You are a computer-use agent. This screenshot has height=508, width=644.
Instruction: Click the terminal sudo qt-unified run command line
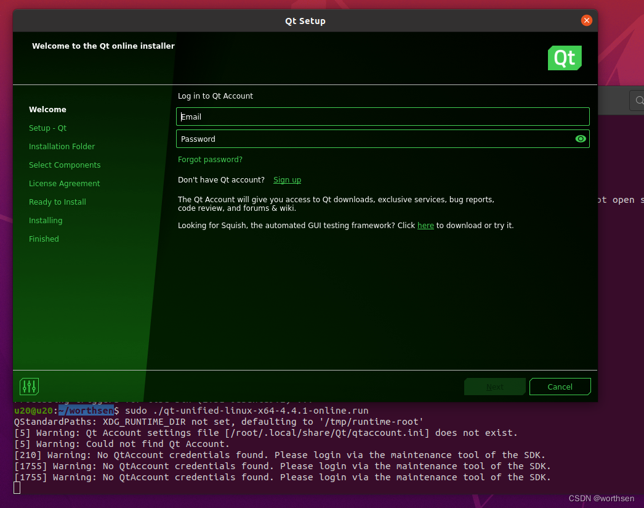(191, 411)
